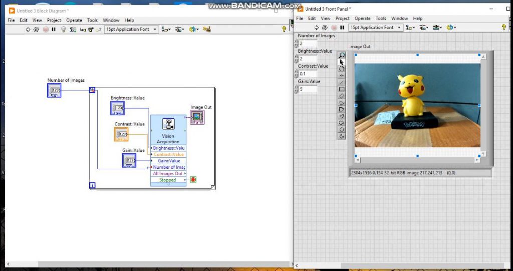Click Step Into in Block Diagram toolbar
The height and width of the screenshot is (271, 513).
[x=83, y=30]
